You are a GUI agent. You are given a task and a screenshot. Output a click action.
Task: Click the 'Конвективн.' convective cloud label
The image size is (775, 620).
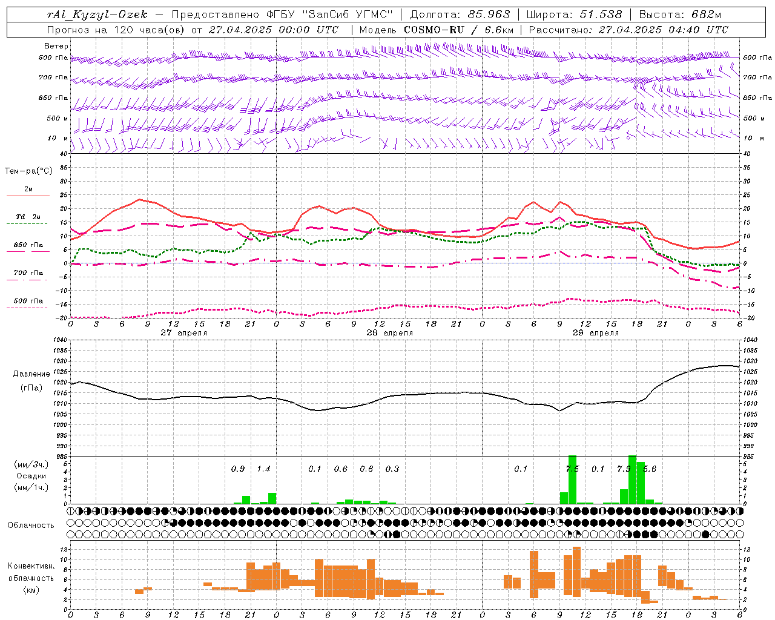pos(31,566)
